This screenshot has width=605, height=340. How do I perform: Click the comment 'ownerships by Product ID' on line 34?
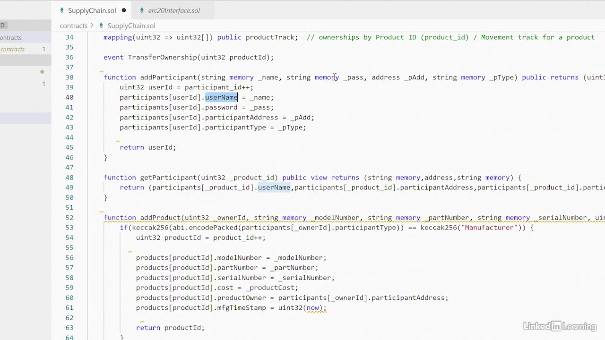pos(367,37)
